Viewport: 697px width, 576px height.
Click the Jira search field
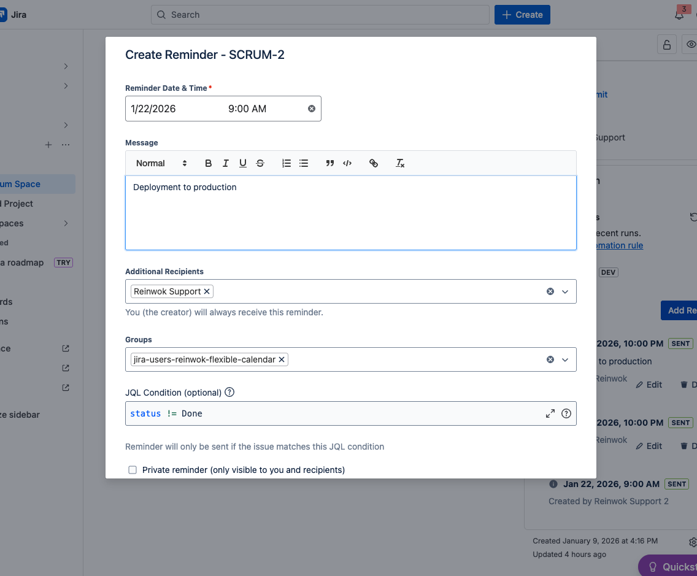(320, 15)
